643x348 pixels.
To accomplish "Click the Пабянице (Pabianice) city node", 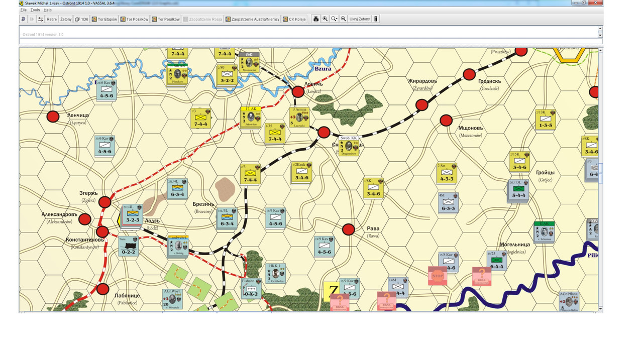I will [x=103, y=289].
